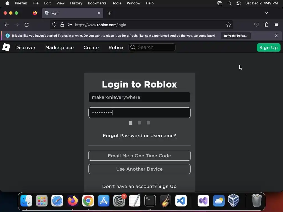The height and width of the screenshot is (212, 283).
Task: Open the File menu
Action: click(36, 3)
